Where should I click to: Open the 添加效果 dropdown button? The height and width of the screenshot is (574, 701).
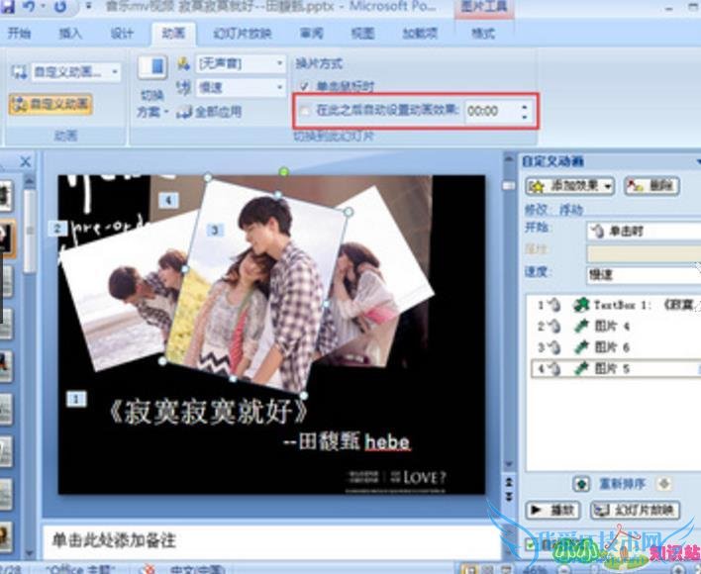click(x=570, y=186)
